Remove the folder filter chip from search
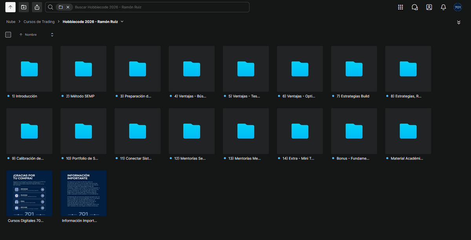The image size is (471, 240). 68,7
